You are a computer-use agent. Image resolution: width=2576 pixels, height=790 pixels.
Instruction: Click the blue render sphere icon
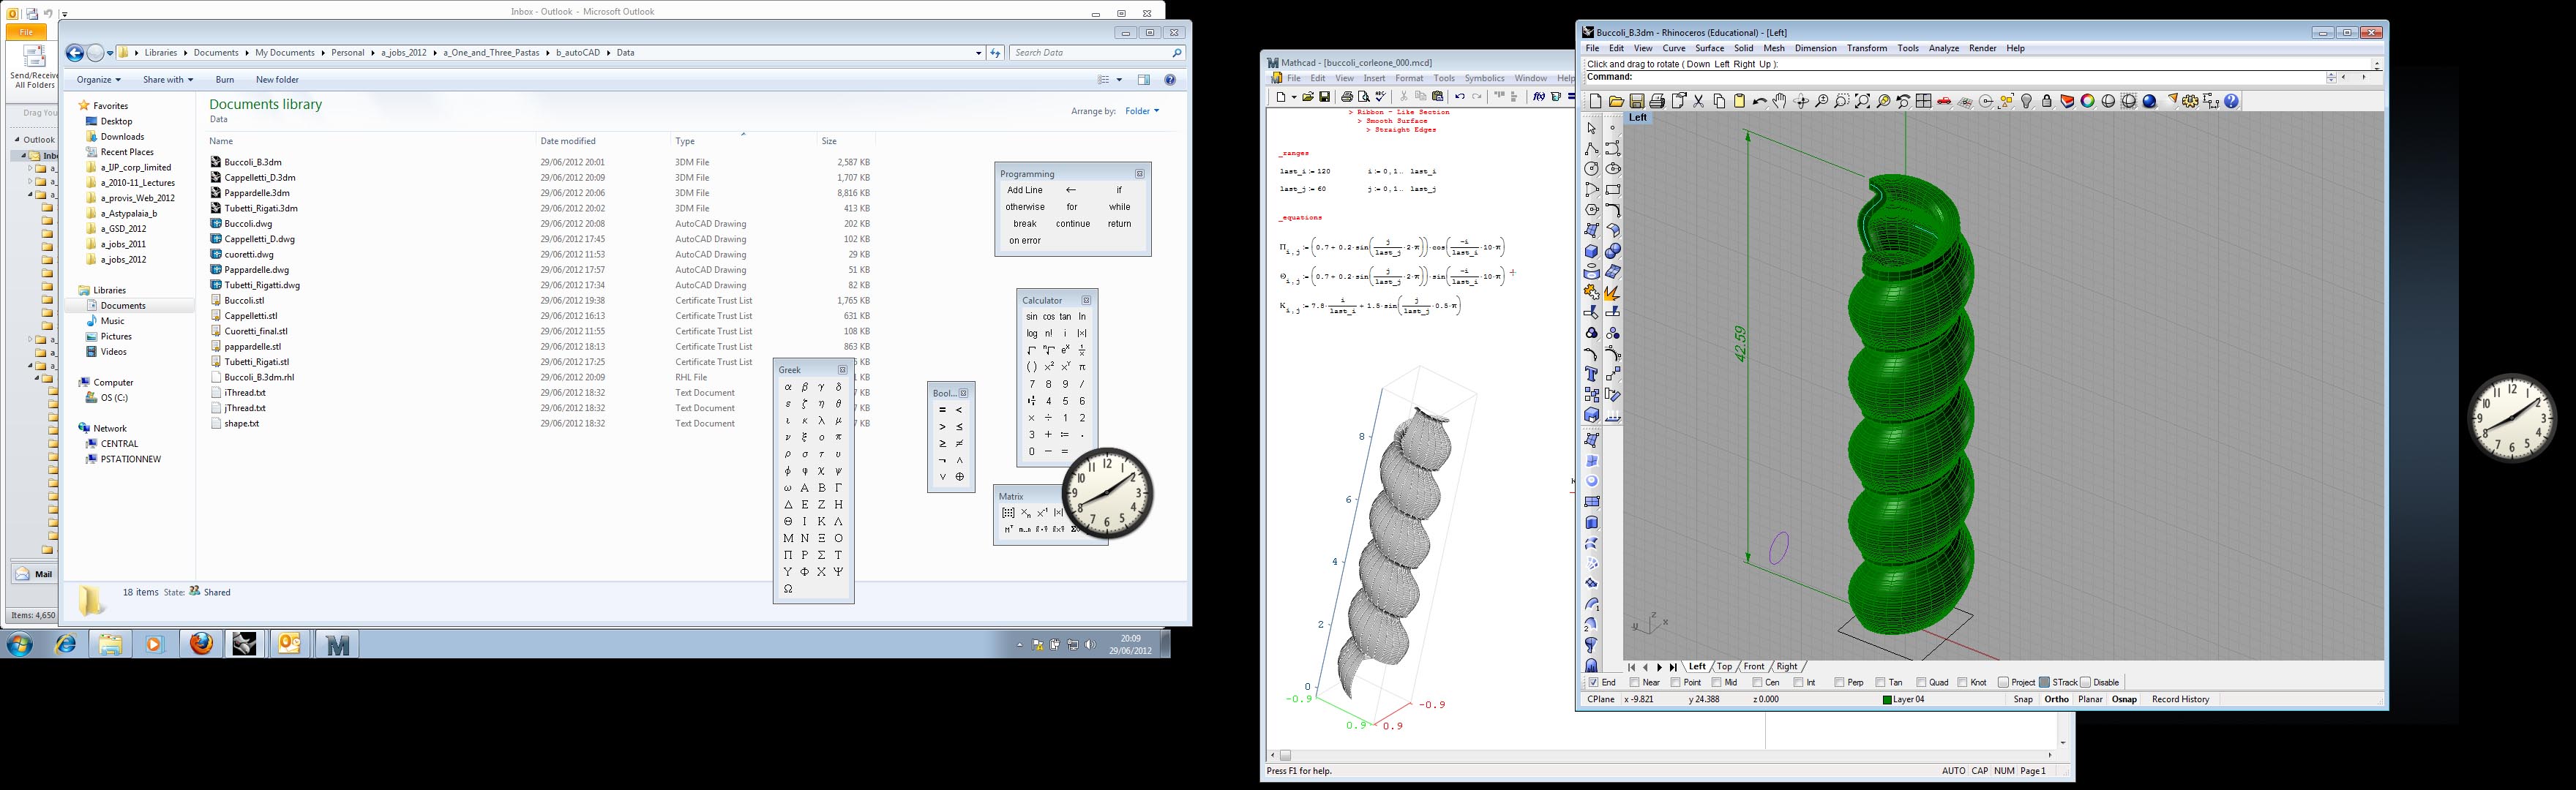pyautogui.click(x=2149, y=101)
